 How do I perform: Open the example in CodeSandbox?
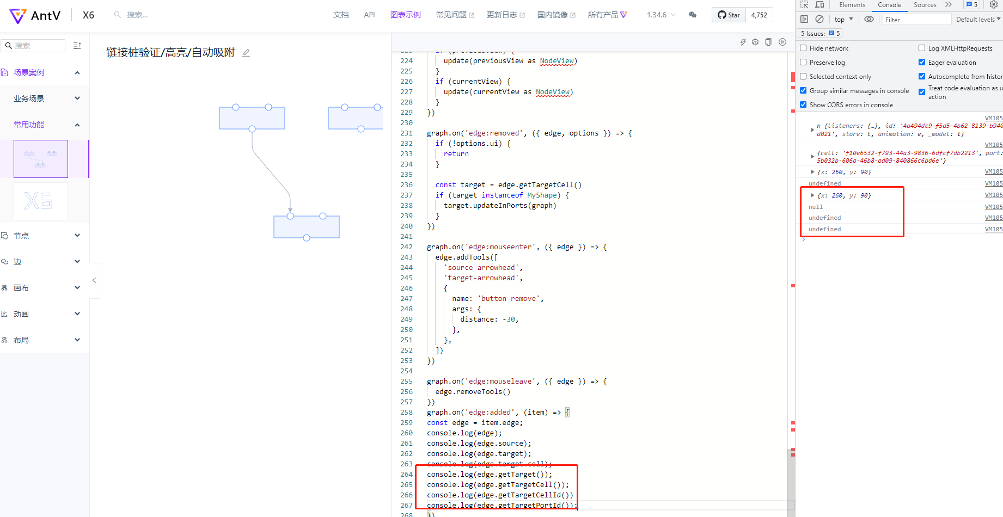(x=755, y=41)
